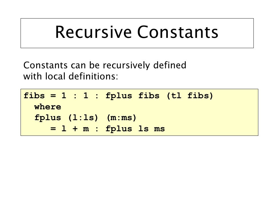Click the 'Recursive Constants' slide title
The height and width of the screenshot is (205, 274).
pos(137,32)
